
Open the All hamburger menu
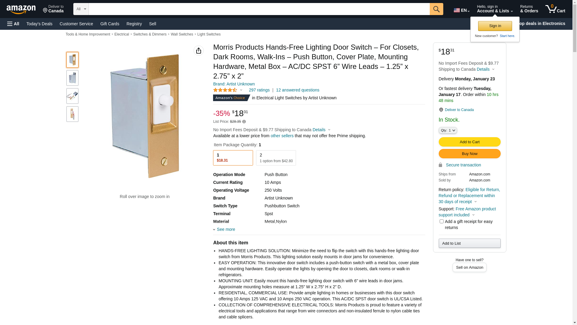click(x=13, y=24)
